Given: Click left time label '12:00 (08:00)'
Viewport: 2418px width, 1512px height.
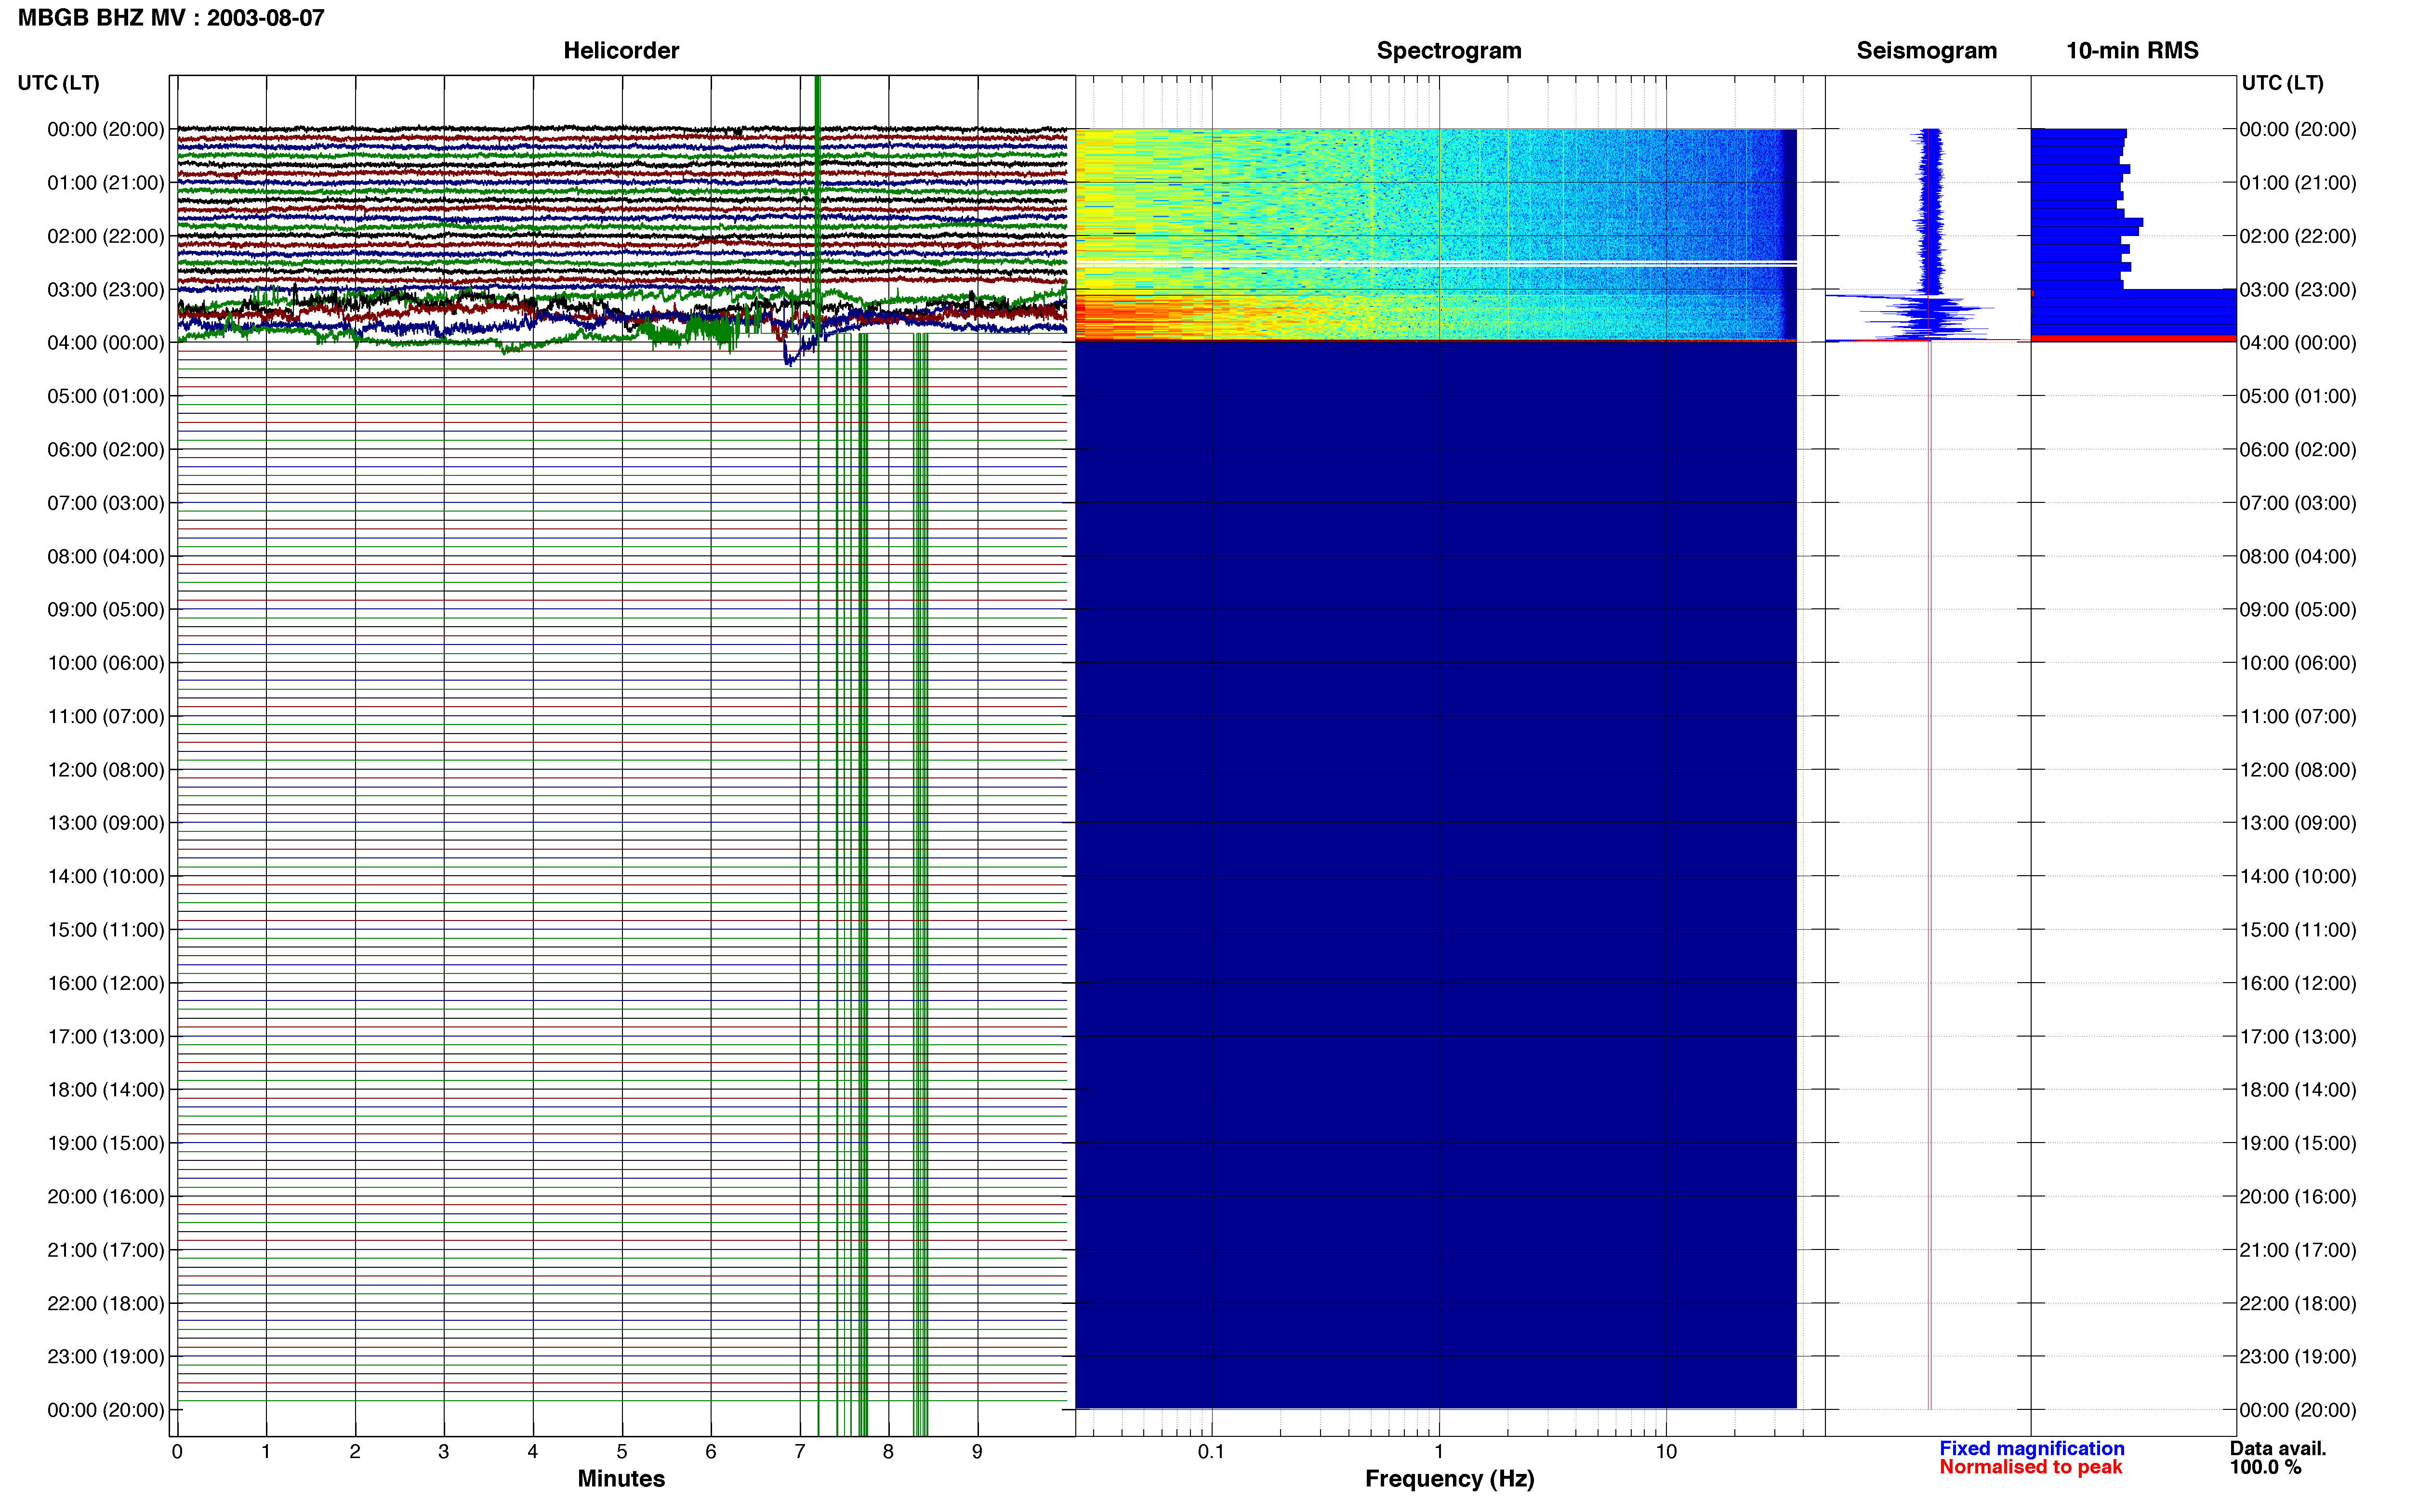Looking at the screenshot, I should 106,770.
